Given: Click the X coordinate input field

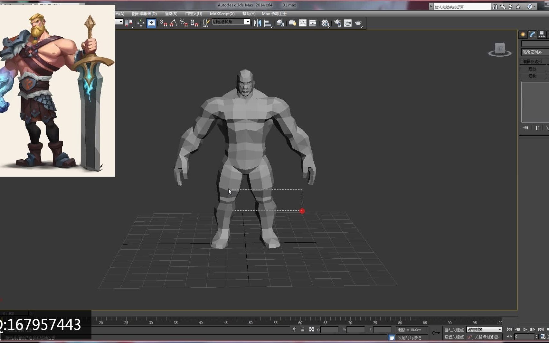Looking at the screenshot, I should click(329, 329).
